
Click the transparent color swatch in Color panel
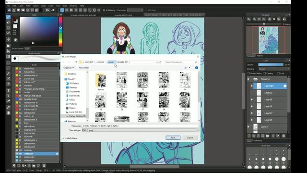pos(15,26)
